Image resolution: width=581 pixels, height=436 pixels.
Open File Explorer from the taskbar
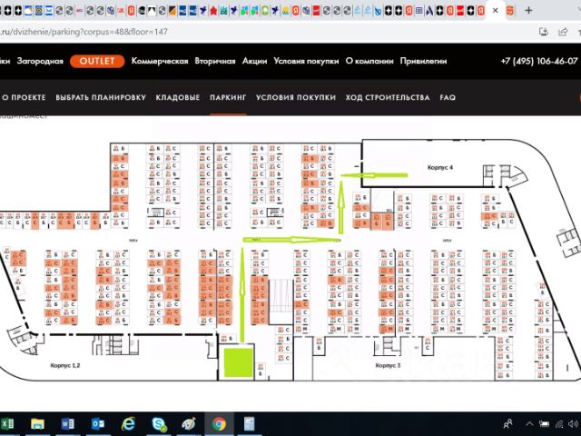click(x=37, y=424)
